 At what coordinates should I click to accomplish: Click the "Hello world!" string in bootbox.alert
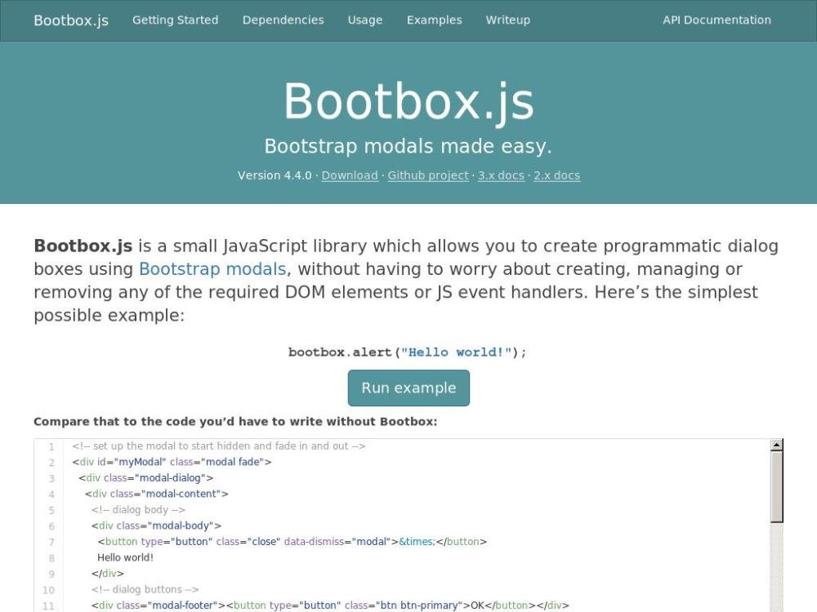click(x=456, y=353)
